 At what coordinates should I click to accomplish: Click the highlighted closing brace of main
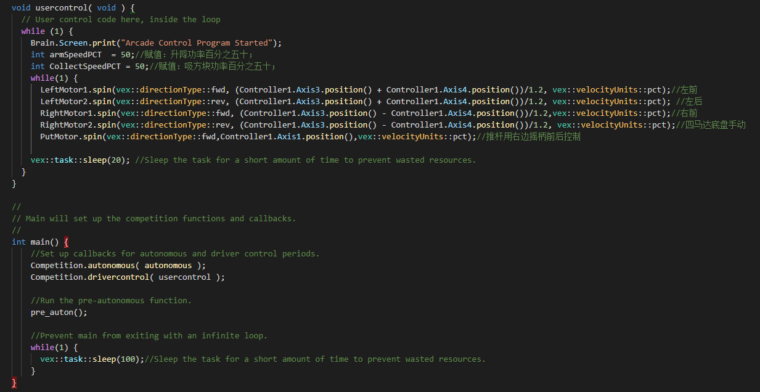(14, 383)
